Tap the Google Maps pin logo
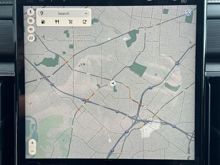This screenshot has height=165, width=220. click(x=42, y=13)
